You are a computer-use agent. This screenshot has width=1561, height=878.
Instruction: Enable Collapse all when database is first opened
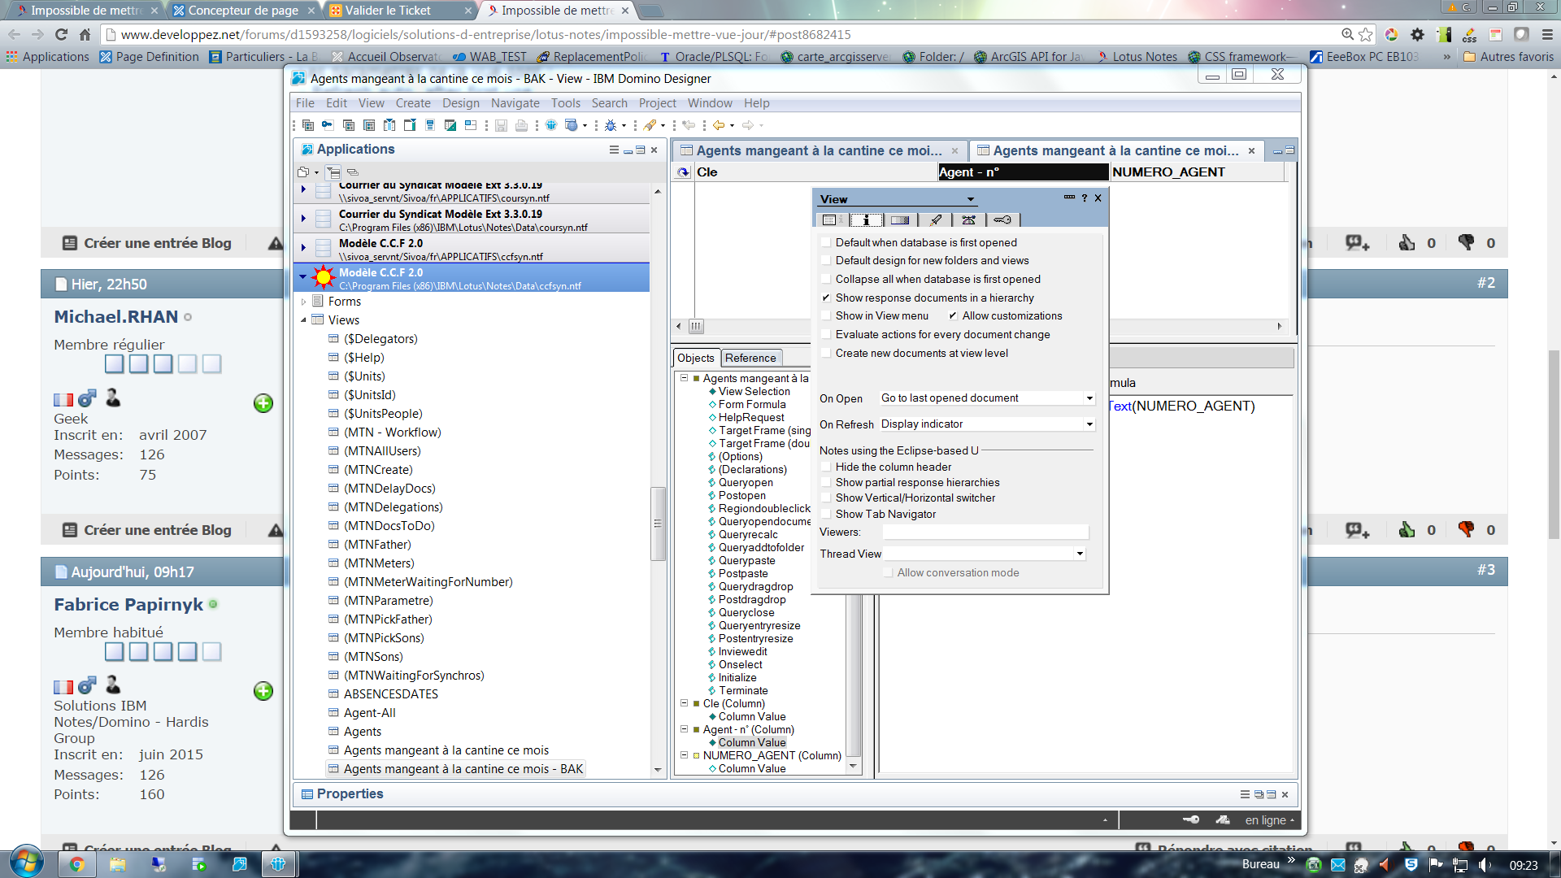826,280
